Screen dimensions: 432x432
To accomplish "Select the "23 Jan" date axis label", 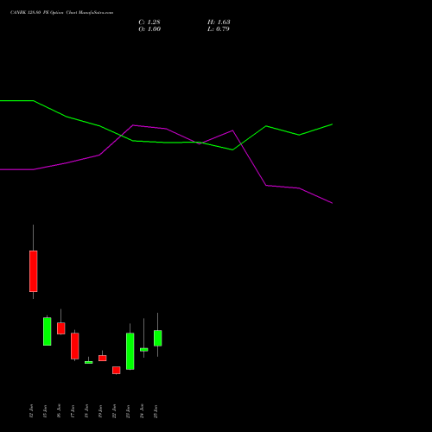I will 128,411.
